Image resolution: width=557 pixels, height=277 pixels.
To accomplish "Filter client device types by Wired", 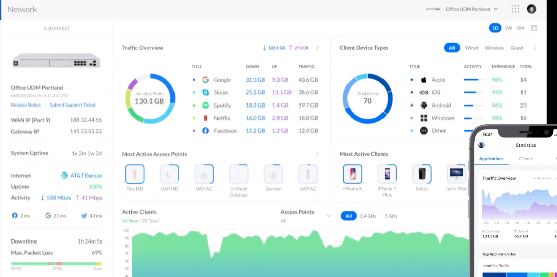I will coord(471,48).
